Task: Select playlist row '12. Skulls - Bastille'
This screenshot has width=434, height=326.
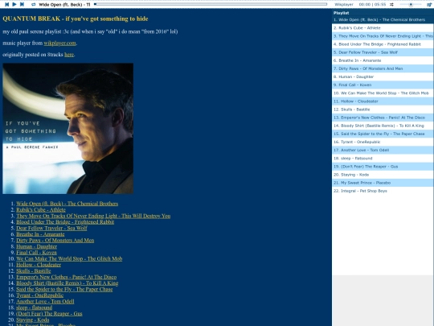Action: point(383,109)
